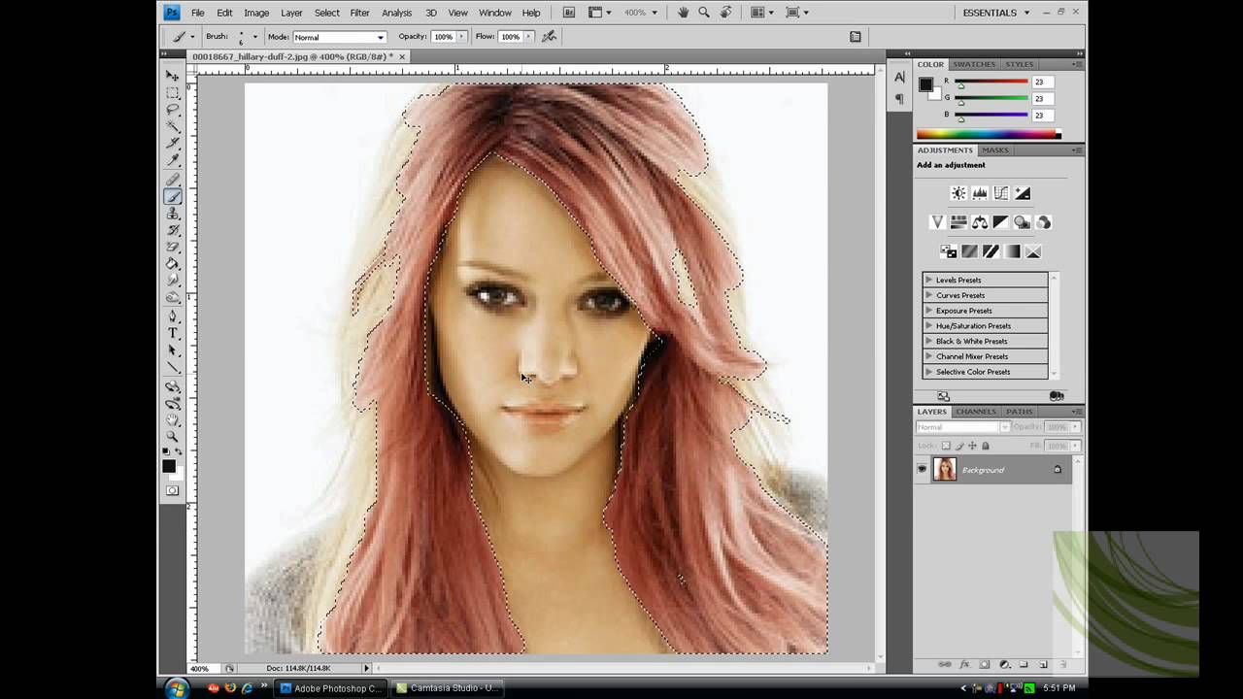Select the Hand tool in toolbox
This screenshot has height=699, width=1243.
coord(173,420)
